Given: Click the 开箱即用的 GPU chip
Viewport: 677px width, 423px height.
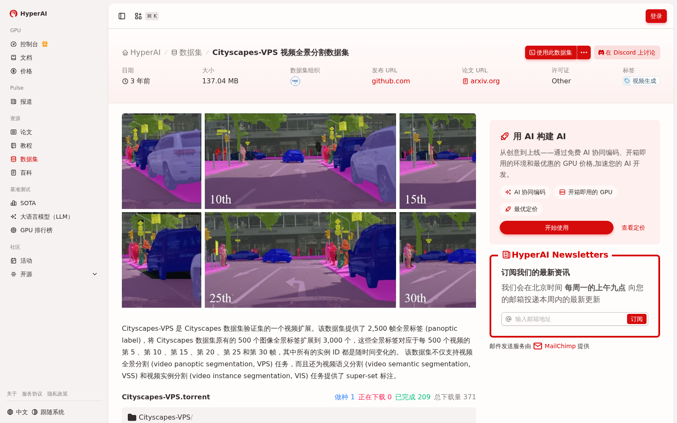Looking at the screenshot, I should 586,192.
